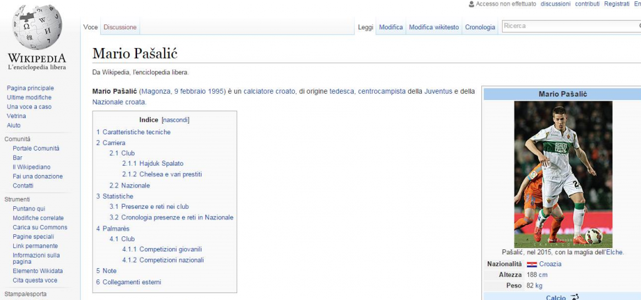Jump to 6 Collegamenti esterni
The image size is (641, 300).
[129, 282]
